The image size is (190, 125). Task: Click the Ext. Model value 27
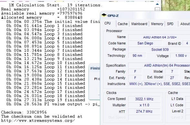click(x=172, y=78)
